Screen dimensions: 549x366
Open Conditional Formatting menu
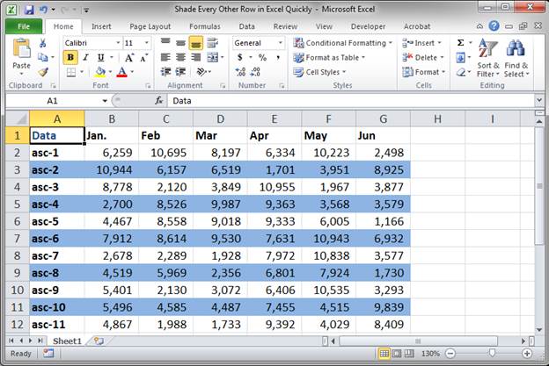click(x=342, y=43)
